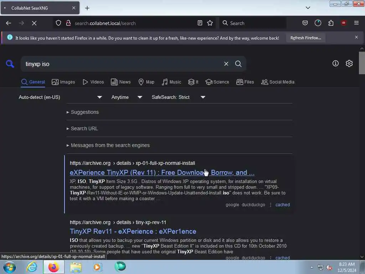Click the green round taskbar app icon
Viewport: 365px width, 274px height.
click(x=120, y=267)
